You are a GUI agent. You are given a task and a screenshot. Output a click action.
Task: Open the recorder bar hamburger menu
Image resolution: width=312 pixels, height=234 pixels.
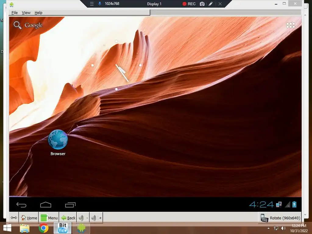pyautogui.click(x=92, y=4)
